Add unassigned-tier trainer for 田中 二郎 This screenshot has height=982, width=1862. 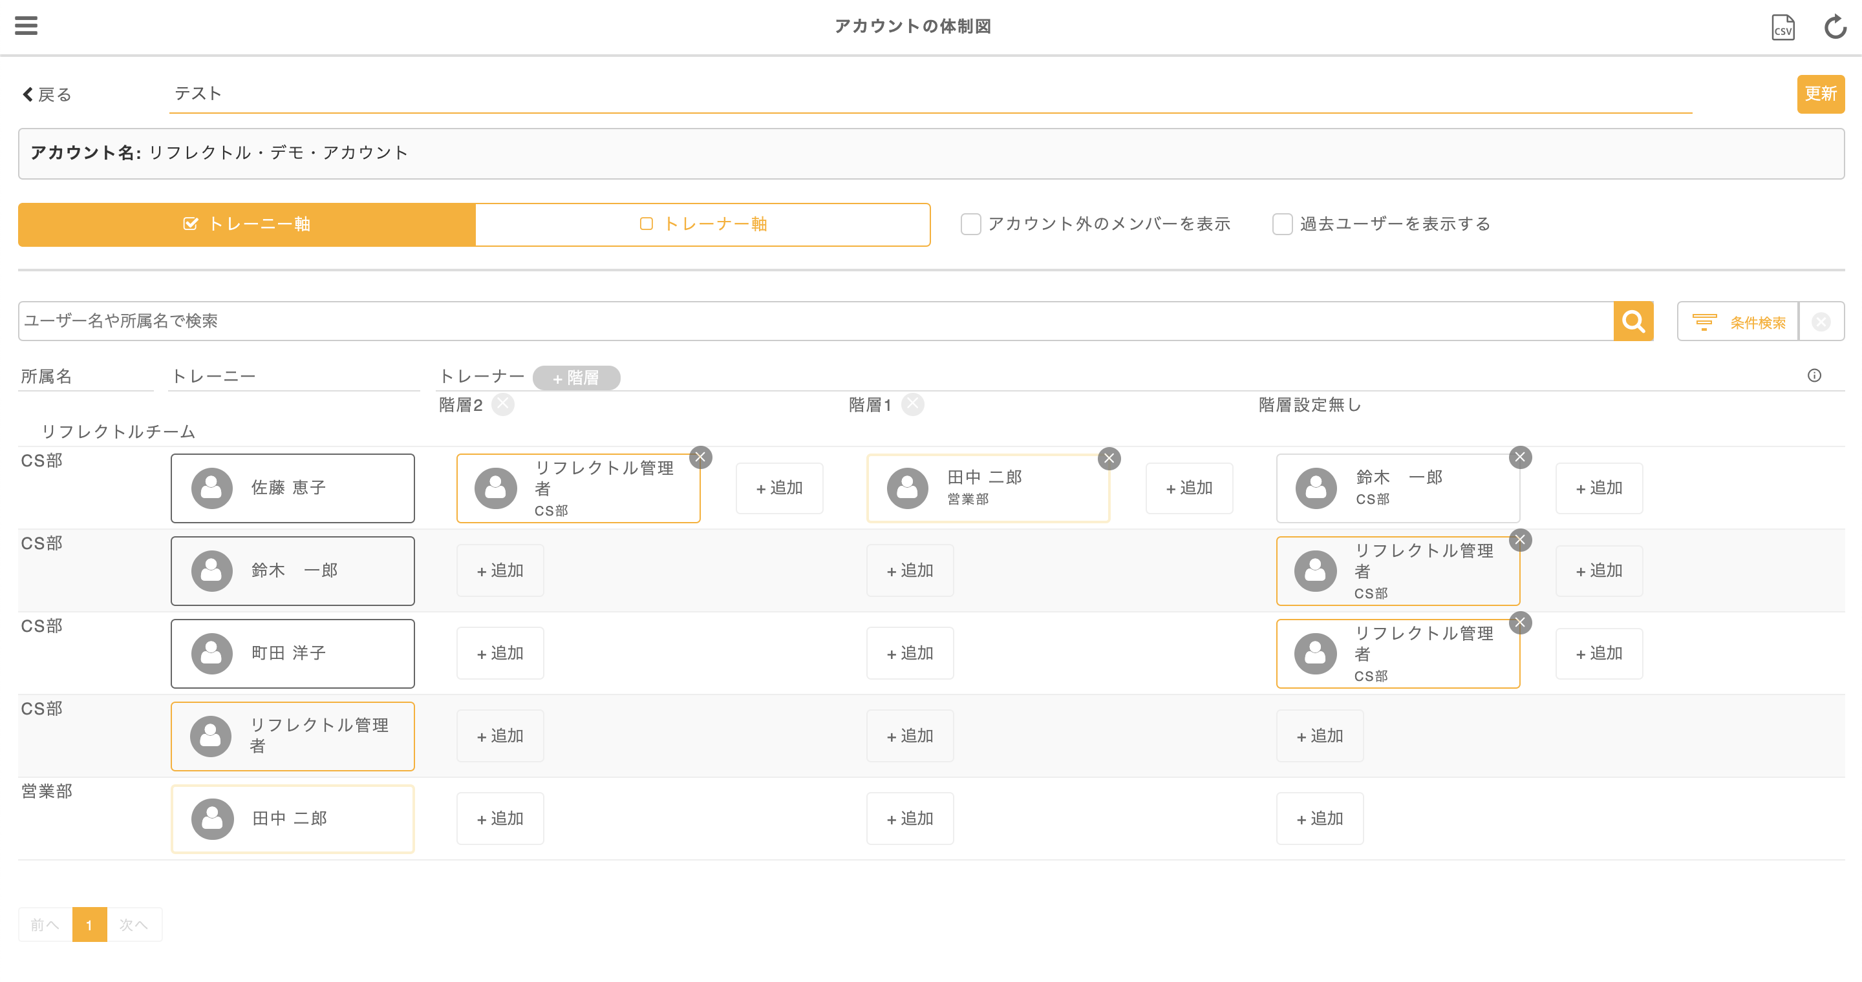(1320, 819)
